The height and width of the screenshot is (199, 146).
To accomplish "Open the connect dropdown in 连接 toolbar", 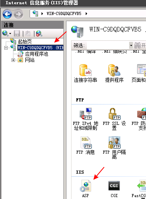I will pos(10,34).
